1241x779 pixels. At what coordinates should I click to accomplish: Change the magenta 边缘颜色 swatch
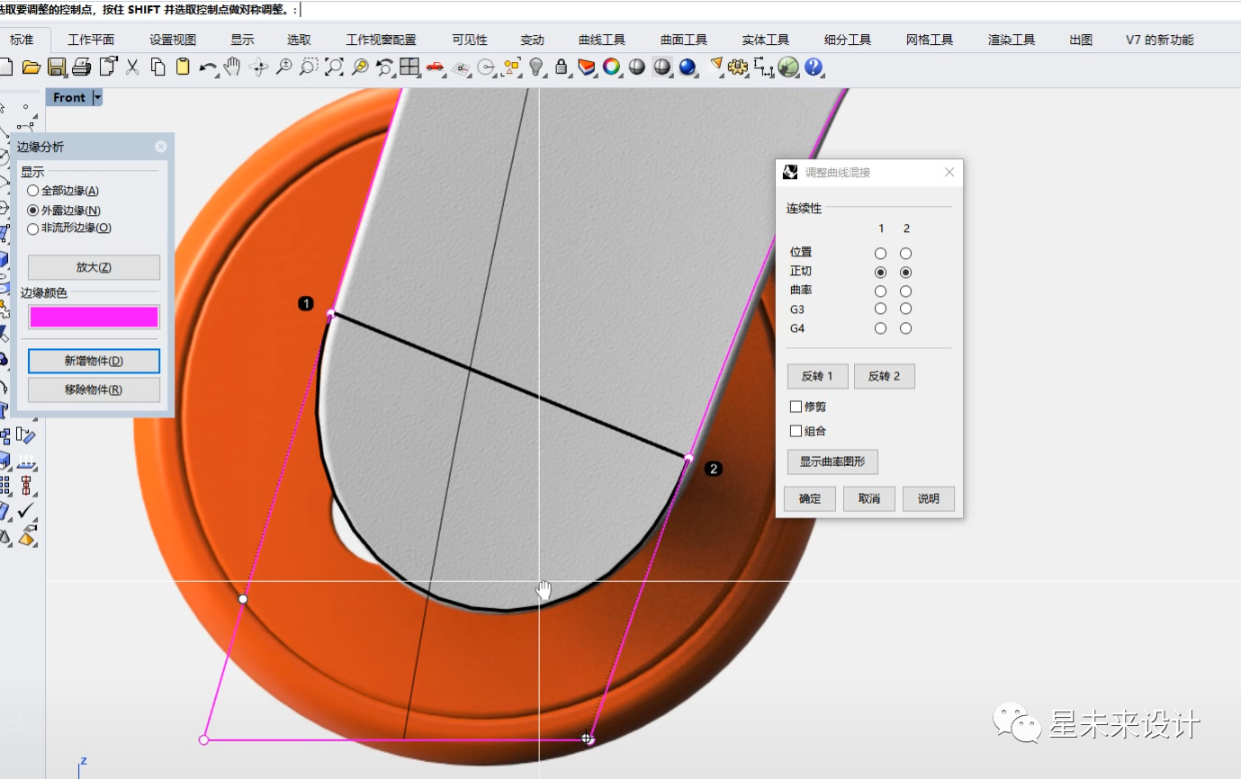94,317
